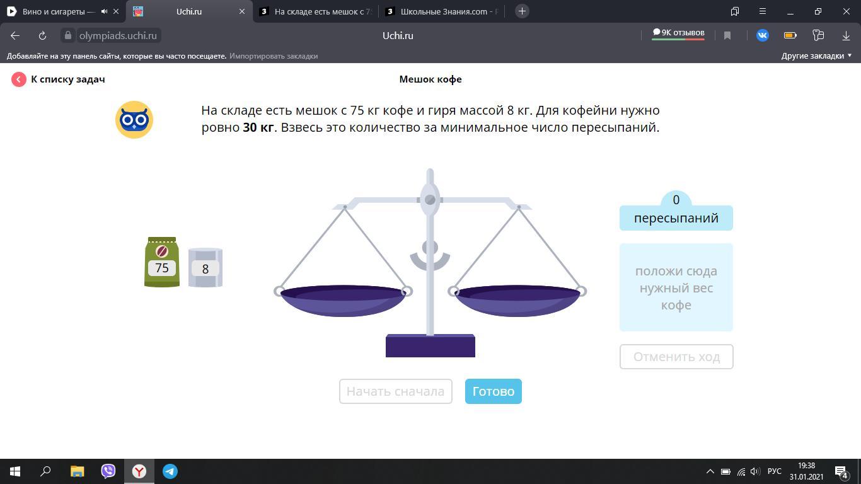Click the пересыпаний counter label
The image size is (861, 484).
click(x=676, y=218)
